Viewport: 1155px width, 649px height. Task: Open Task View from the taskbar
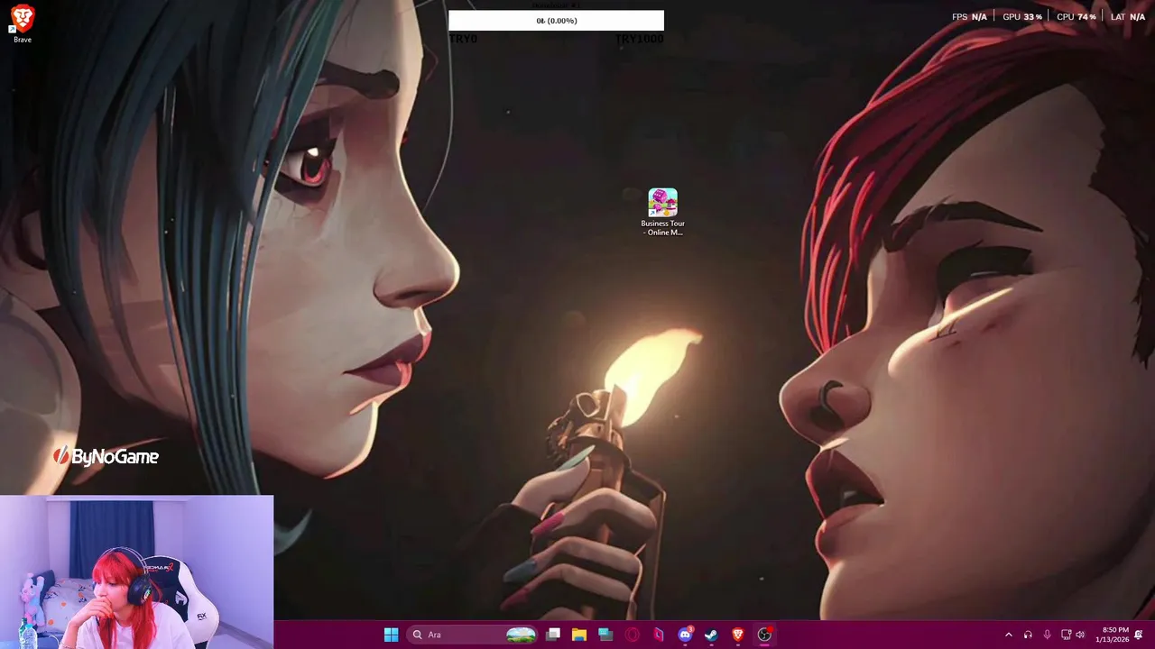tap(553, 635)
